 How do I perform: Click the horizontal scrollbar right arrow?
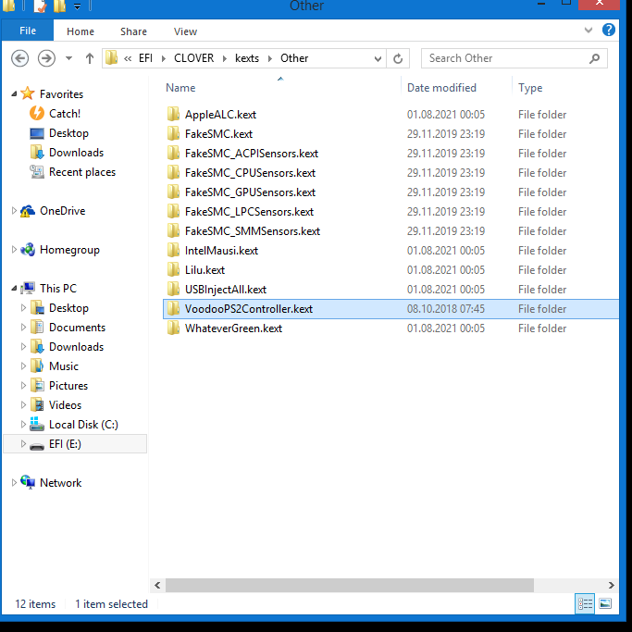pos(611,585)
